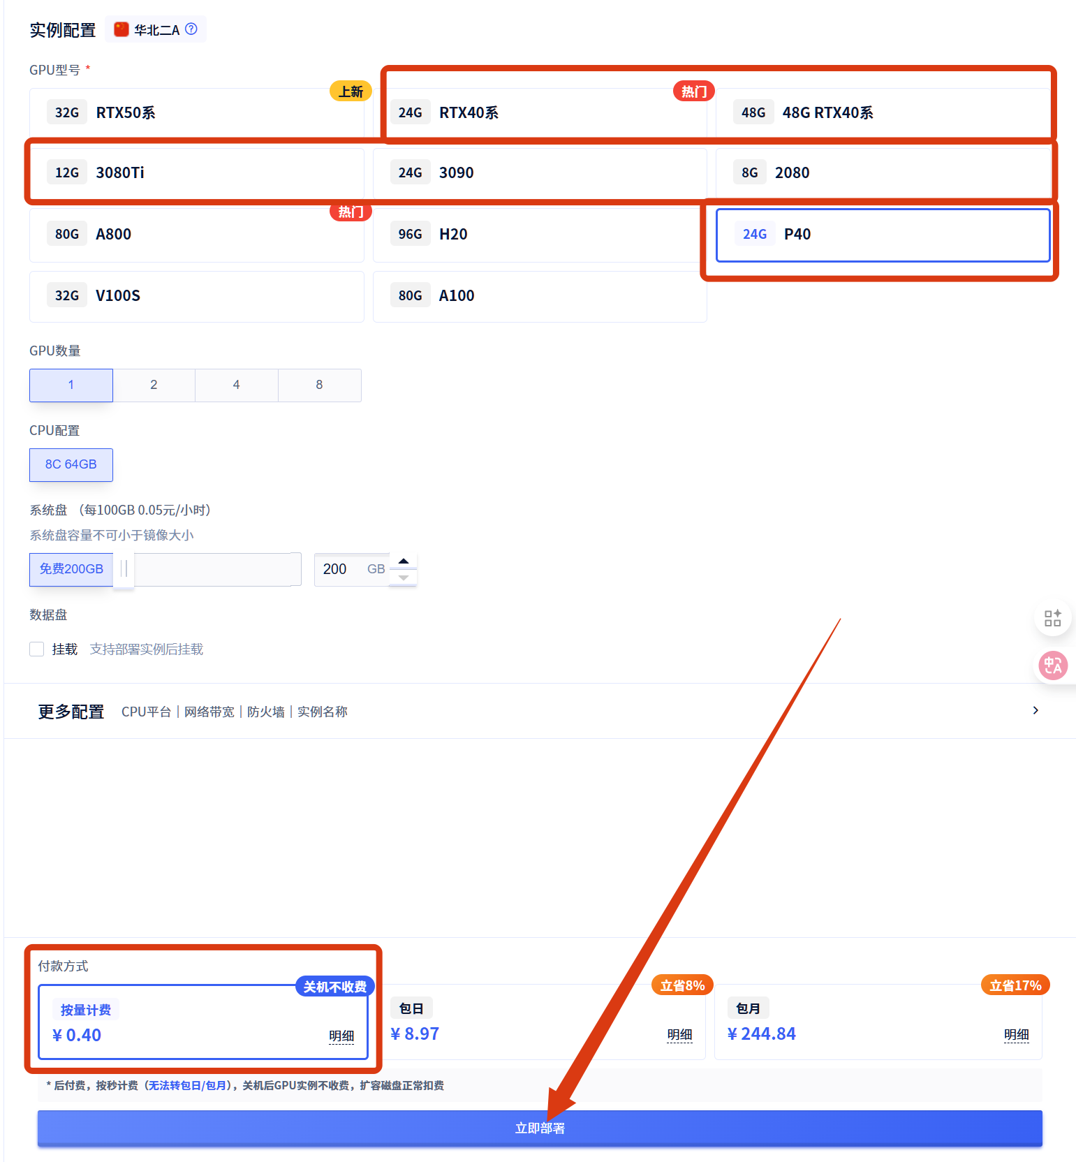Image resolution: width=1076 pixels, height=1162 pixels.
Task: Click the 免费200GB slider segment
Action: (71, 569)
